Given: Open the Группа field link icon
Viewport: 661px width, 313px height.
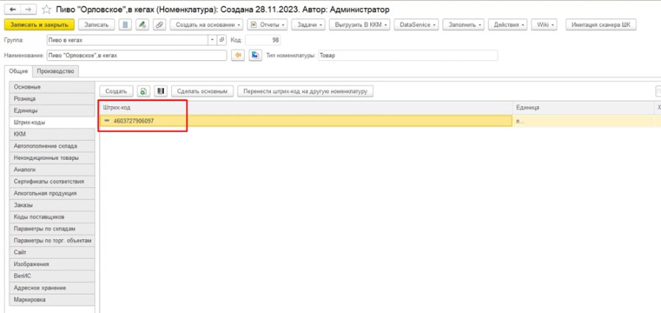Looking at the screenshot, I should [x=222, y=40].
